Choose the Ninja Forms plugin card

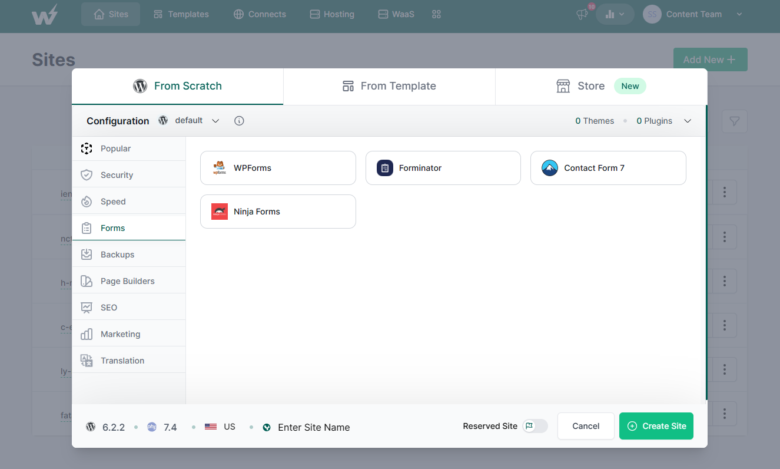[x=278, y=212]
